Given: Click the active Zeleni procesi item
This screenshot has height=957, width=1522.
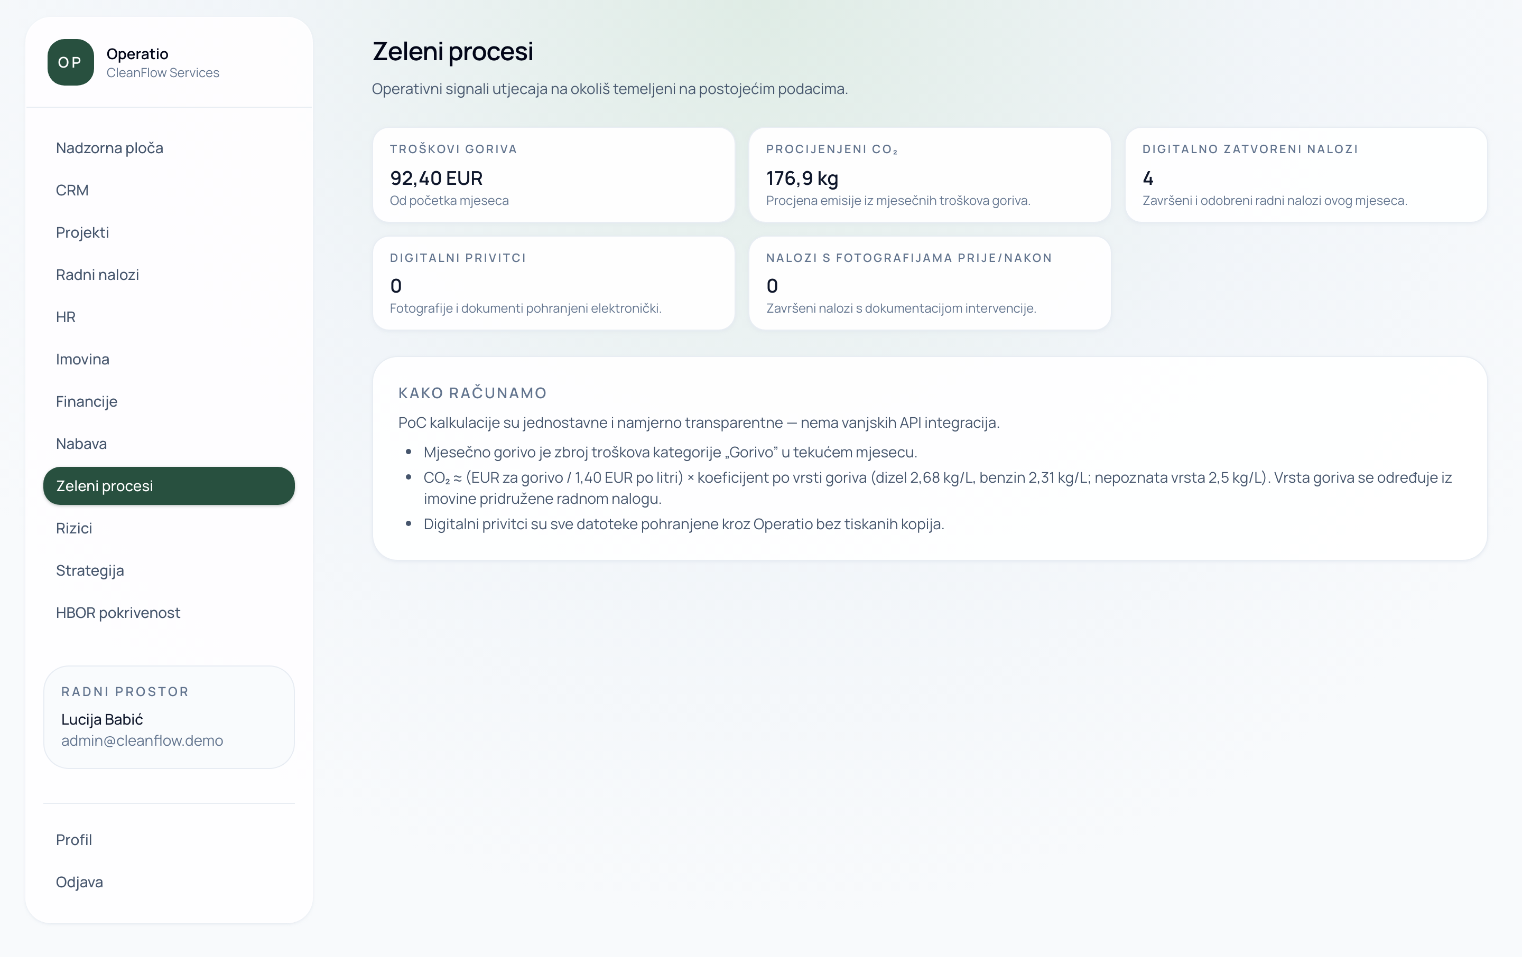Looking at the screenshot, I should click(169, 486).
